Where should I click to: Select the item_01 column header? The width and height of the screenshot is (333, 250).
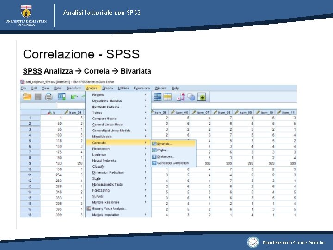pyautogui.click(x=73, y=112)
